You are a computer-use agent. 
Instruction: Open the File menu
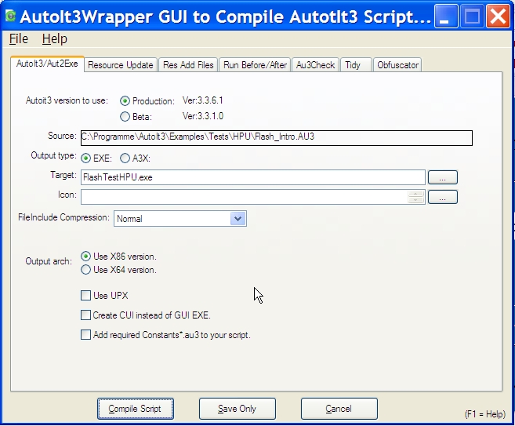18,38
